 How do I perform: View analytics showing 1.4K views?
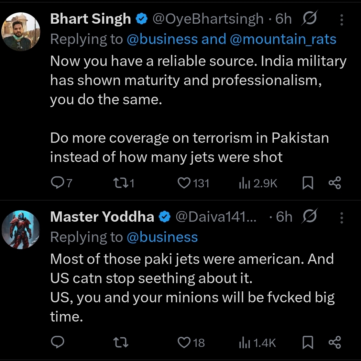point(258,342)
